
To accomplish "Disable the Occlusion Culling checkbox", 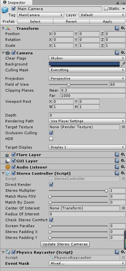I will pyautogui.click(x=51, y=133).
